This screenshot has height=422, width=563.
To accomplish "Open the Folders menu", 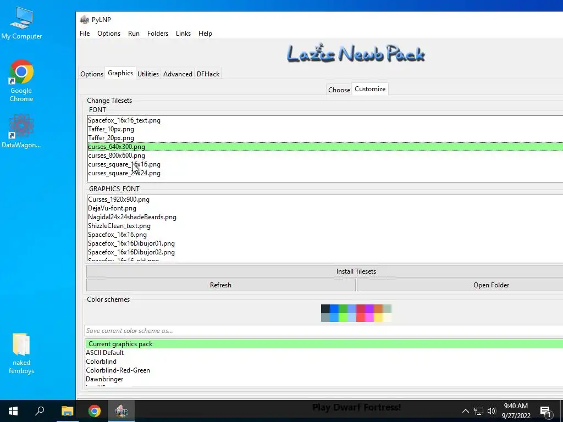I will [x=158, y=34].
